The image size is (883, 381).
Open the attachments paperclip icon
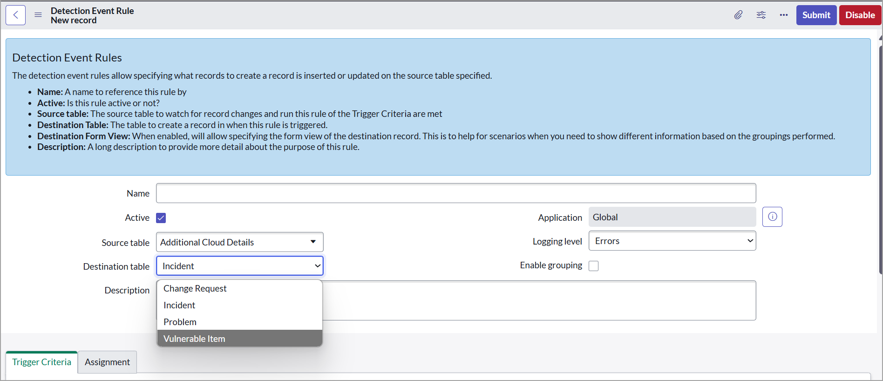pos(738,15)
